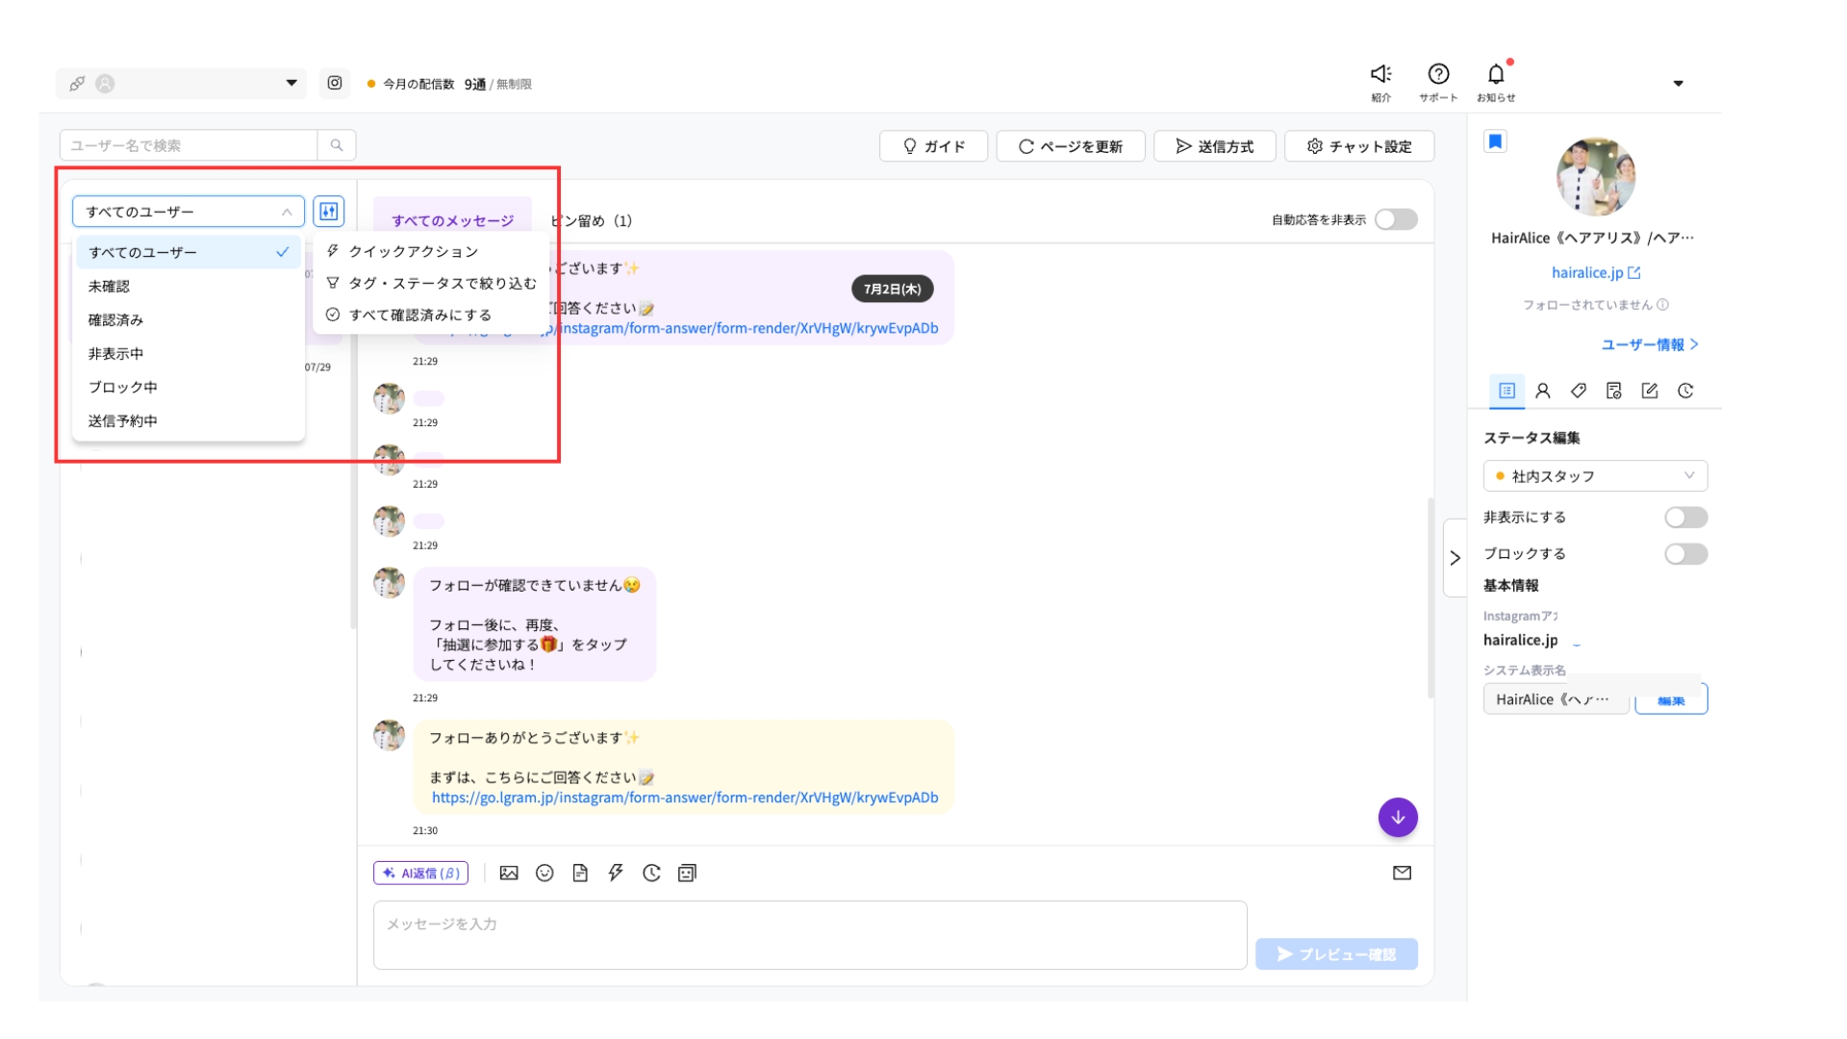1847x1039 pixels.
Task: Click the mail envelope icon
Action: 1402,874
